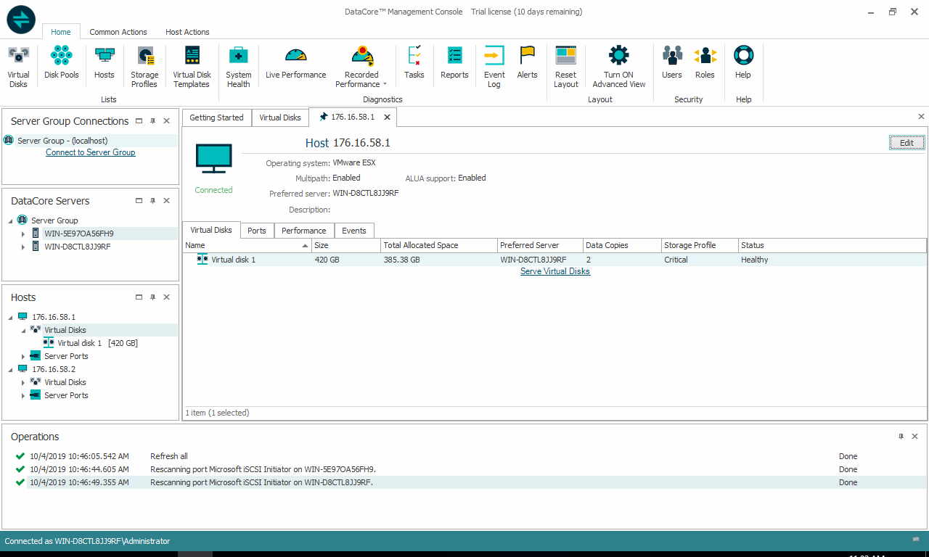Switch to the Ports host tab
This screenshot has height=557, width=929.
(257, 231)
